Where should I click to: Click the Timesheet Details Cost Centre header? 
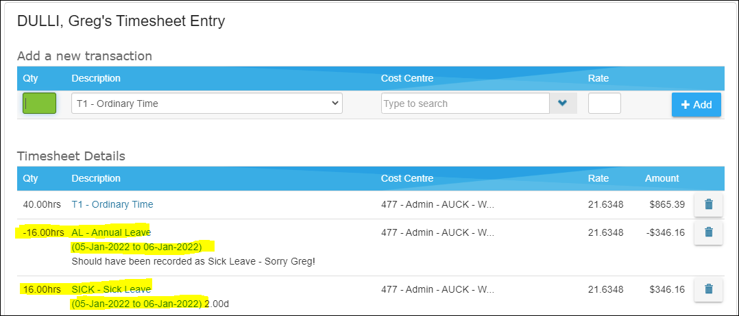(x=407, y=178)
